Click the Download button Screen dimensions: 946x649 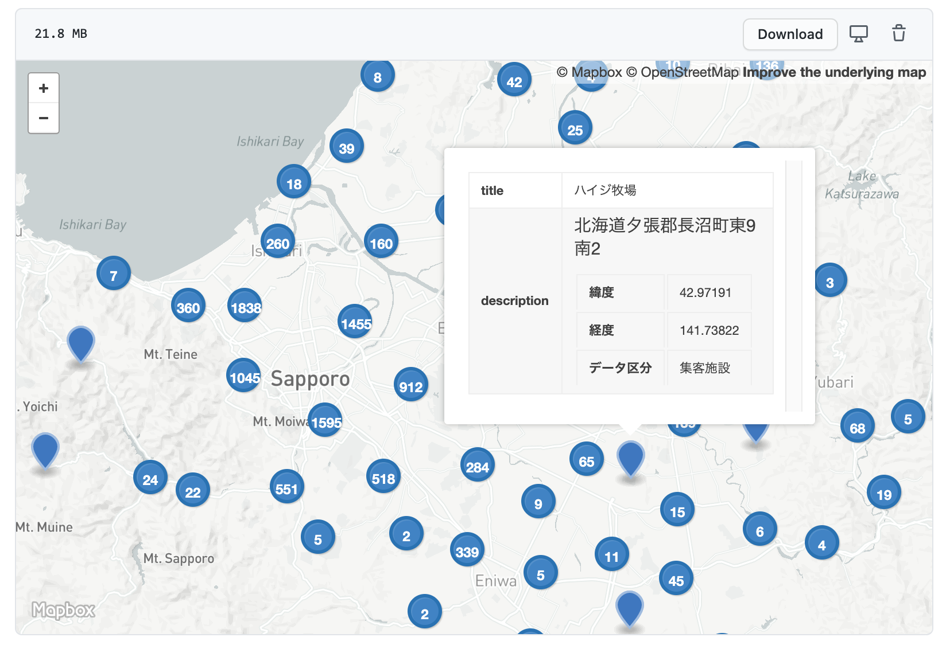point(790,34)
